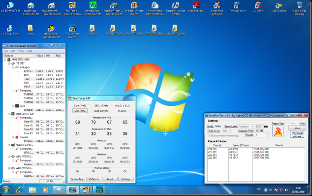Screen dimensions: 312x196
Task: Collapse the ITE IT87 tree node
Action: pyautogui.click(x=9, y=64)
